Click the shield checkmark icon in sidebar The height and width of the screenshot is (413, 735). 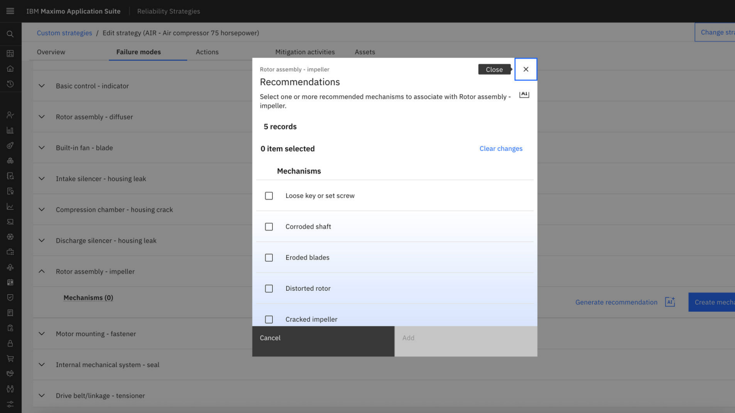(10, 298)
